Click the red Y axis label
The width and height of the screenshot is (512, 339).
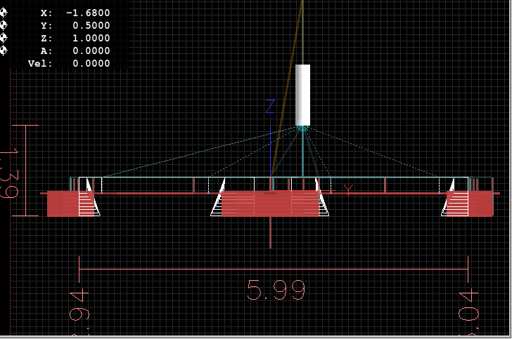point(347,188)
